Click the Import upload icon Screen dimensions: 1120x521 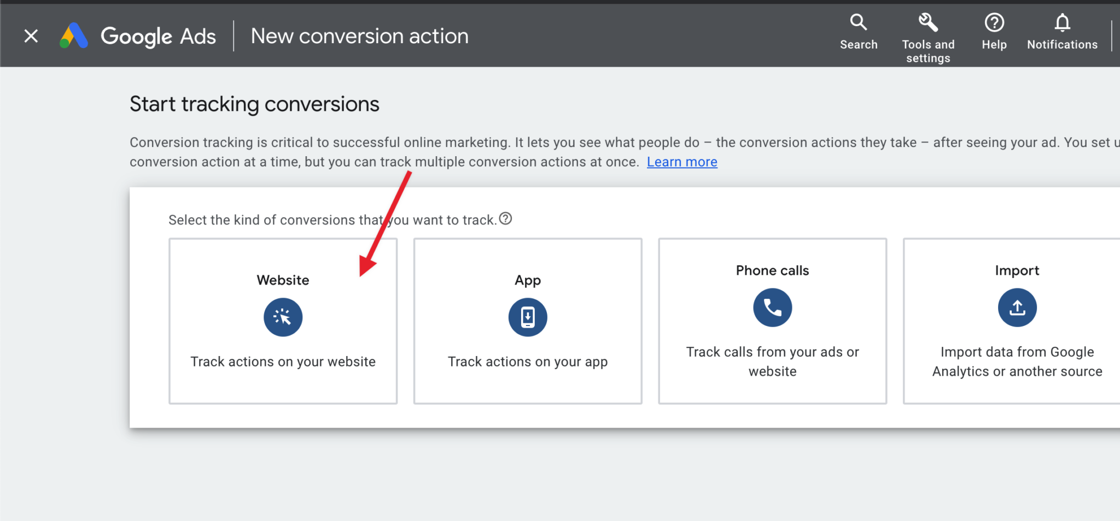(x=1017, y=307)
